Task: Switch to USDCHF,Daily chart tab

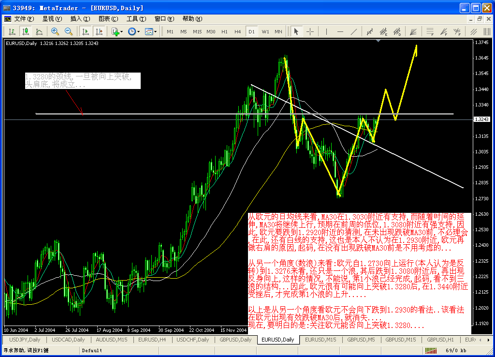Action: [192, 340]
